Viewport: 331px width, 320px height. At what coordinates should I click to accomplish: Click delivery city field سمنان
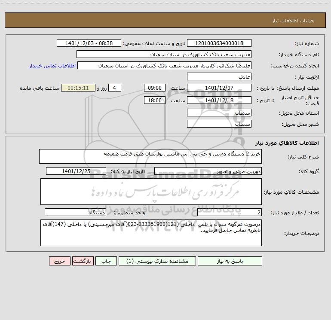(x=219, y=124)
